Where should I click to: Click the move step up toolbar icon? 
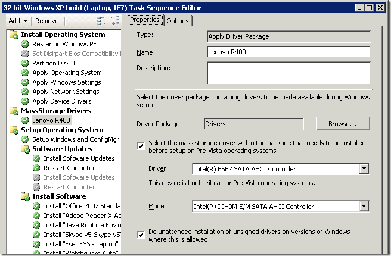pos(100,21)
